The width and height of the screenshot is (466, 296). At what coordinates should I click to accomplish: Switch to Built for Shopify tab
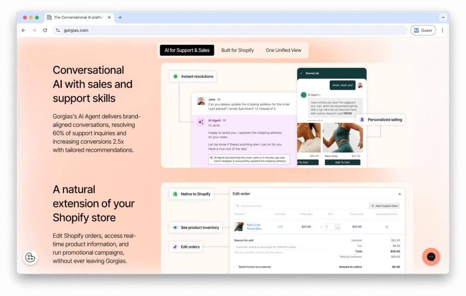tap(238, 50)
